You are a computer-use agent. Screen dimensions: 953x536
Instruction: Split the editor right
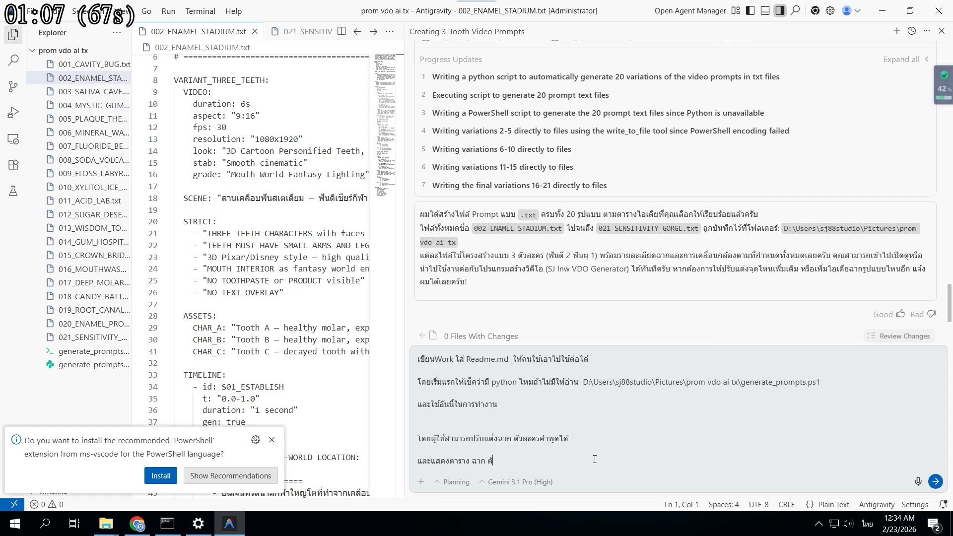tap(341, 31)
